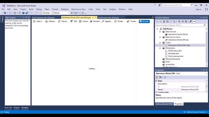Switch to DimCustomer.dim [Design] tab

pos(43,18)
